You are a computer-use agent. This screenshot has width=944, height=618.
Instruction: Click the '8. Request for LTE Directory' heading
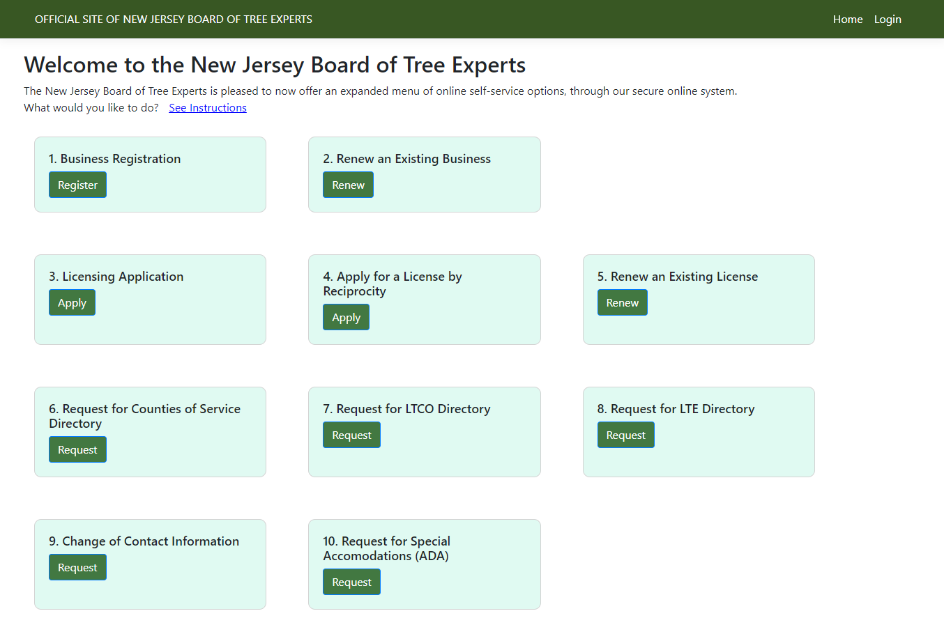(x=676, y=409)
